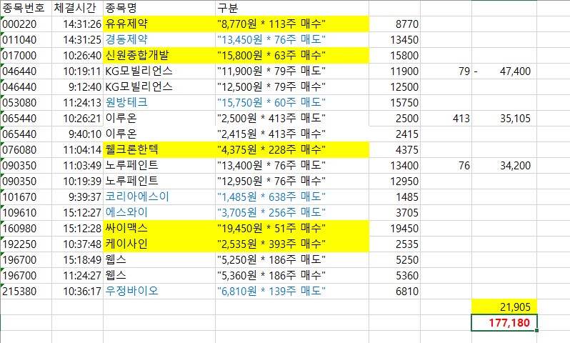Select cell "6,810원 * 139주 매도"
Screen dimensions: 570x343
coord(292,291)
